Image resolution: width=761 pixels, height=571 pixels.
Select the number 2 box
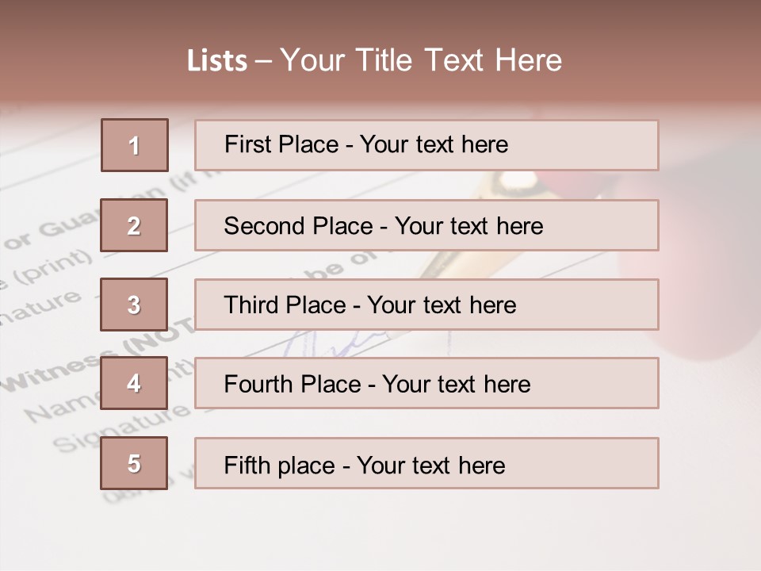[x=134, y=225]
